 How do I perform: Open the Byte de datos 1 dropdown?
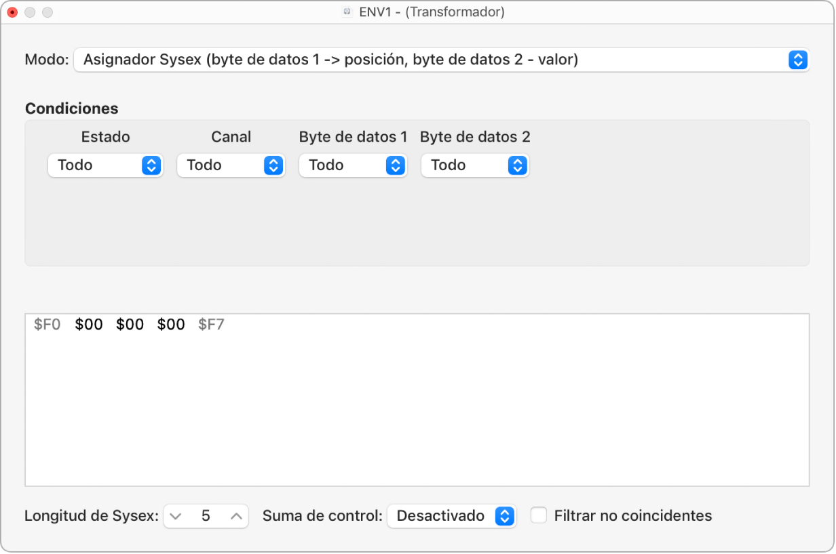click(353, 165)
